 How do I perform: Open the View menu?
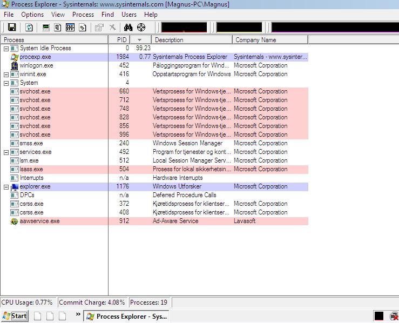point(58,15)
